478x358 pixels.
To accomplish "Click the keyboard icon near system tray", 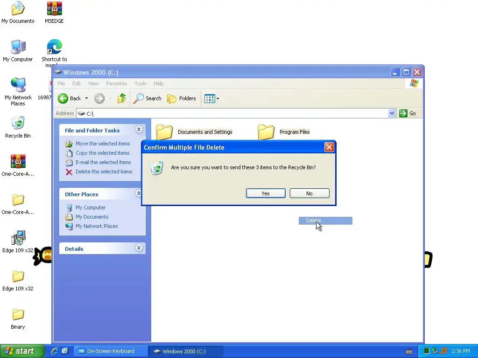I will click(x=409, y=351).
